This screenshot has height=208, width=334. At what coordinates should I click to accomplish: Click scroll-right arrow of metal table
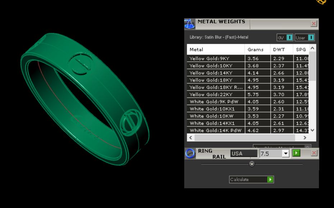305,138
